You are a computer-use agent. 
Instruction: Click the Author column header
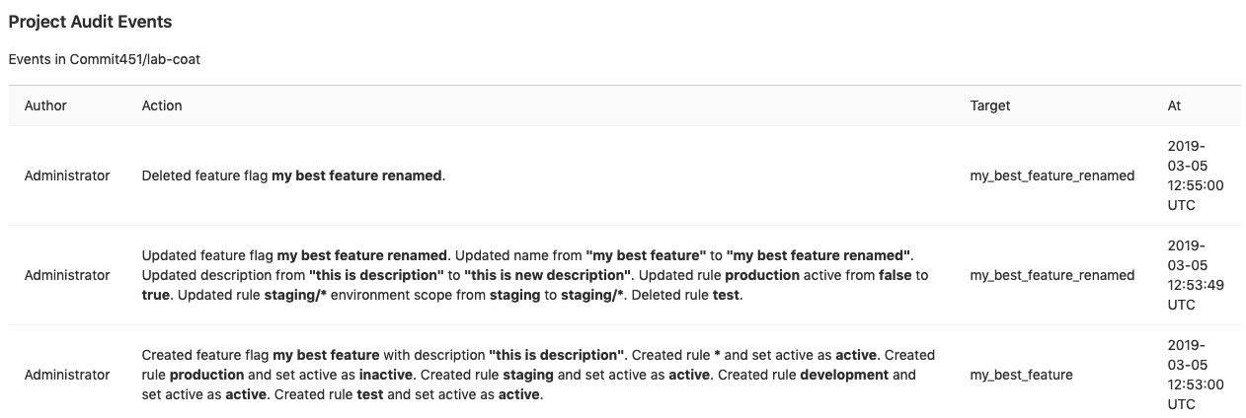click(45, 105)
